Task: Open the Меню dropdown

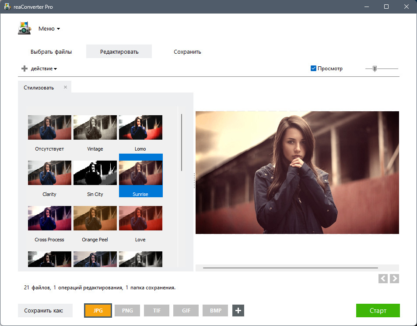Action: (x=49, y=29)
